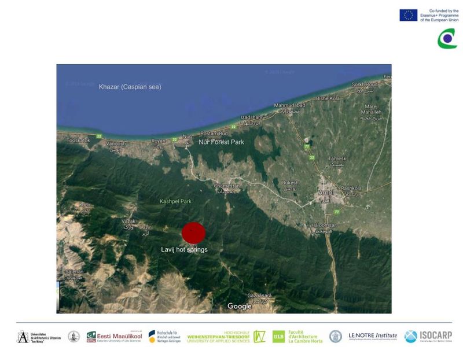
Task: Click the round seal emblem beside LE:NOTRE Institute
Action: (x=336, y=337)
